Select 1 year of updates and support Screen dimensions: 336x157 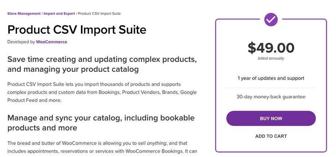pyautogui.click(x=271, y=78)
